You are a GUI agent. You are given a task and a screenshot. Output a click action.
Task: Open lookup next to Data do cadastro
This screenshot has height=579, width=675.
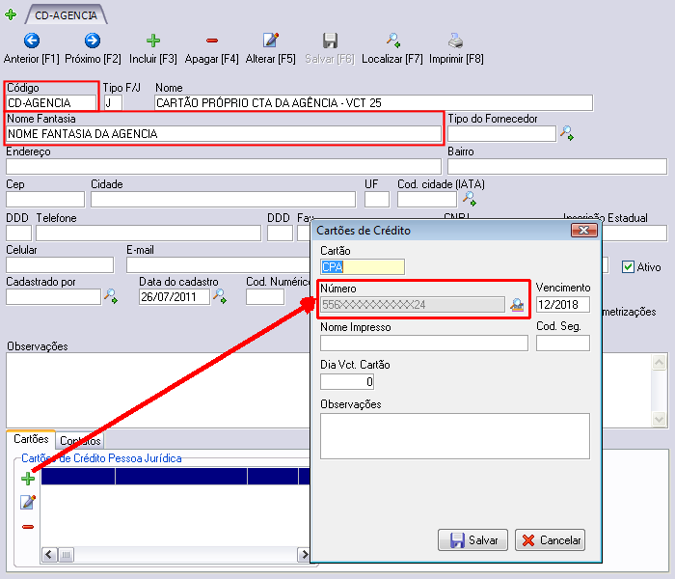(220, 296)
